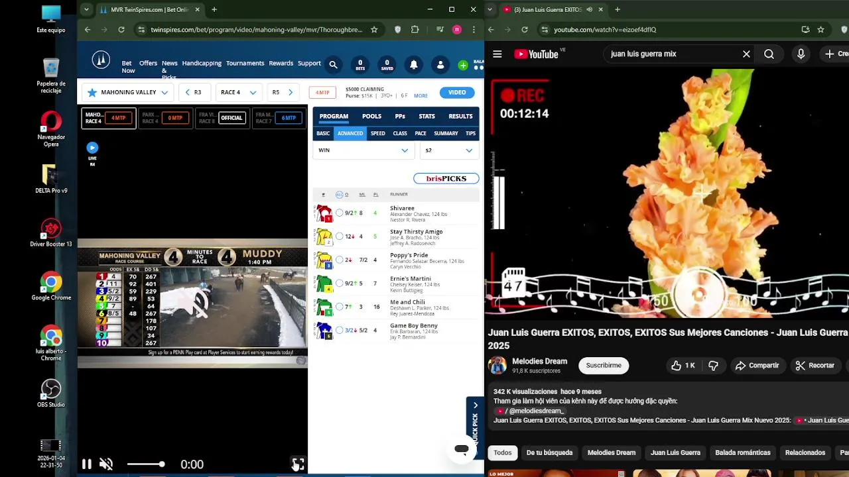Open the 0 Bets slip icon
849x477 pixels.
tap(360, 64)
